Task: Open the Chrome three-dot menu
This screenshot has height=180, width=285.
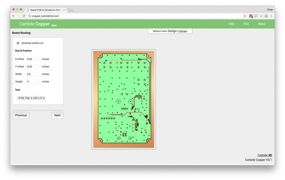Action: click(271, 16)
